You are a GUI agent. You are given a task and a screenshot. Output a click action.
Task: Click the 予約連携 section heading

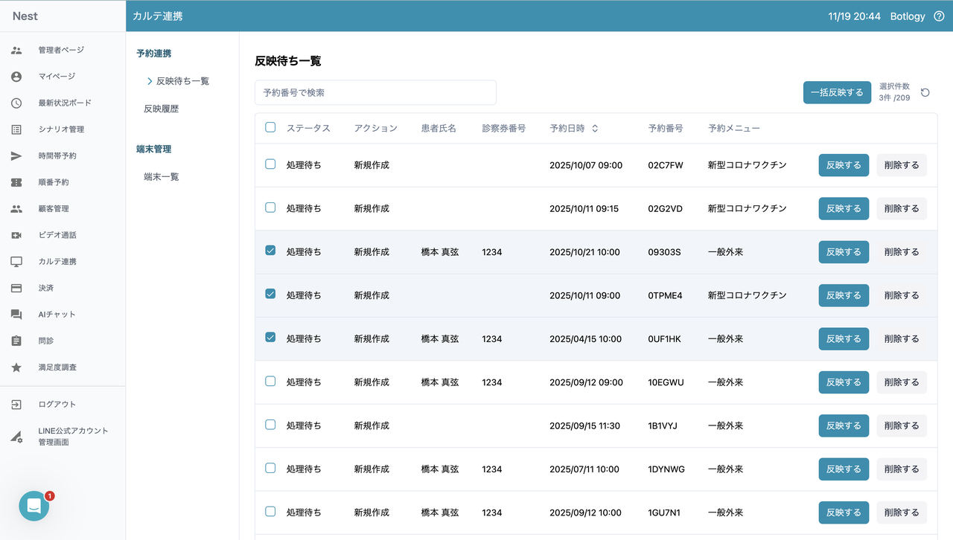(154, 54)
